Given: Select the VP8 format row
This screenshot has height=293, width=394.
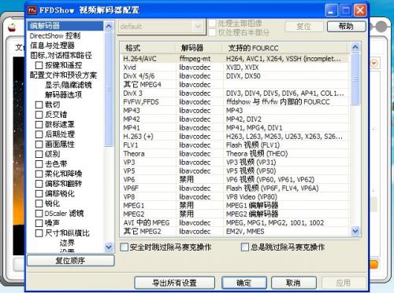Looking at the screenshot, I should (235, 196).
